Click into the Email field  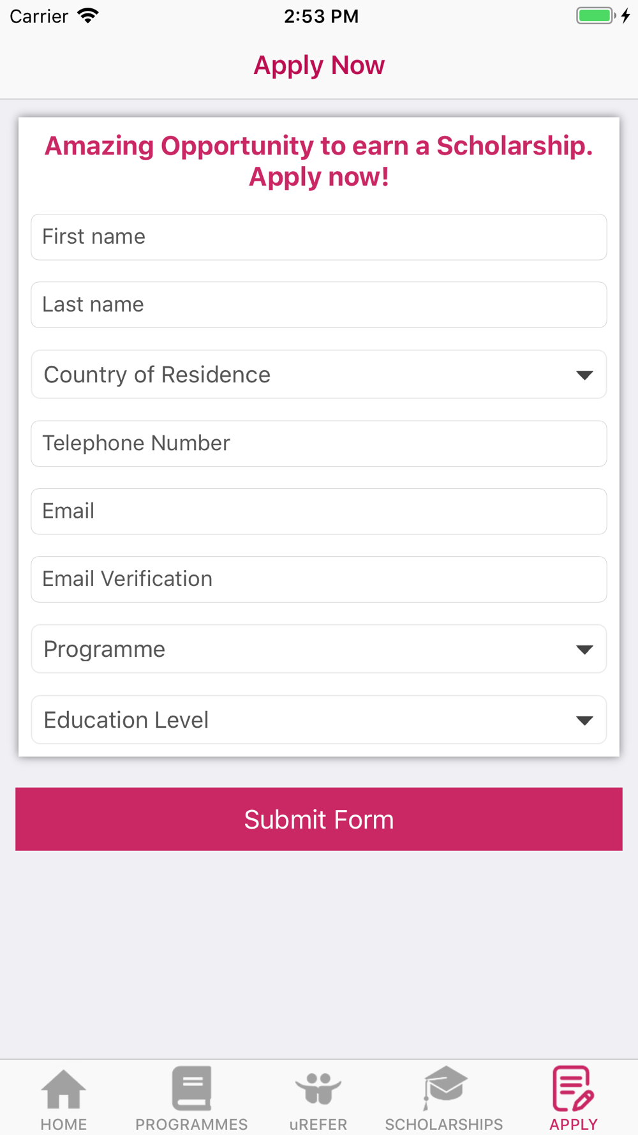(319, 511)
